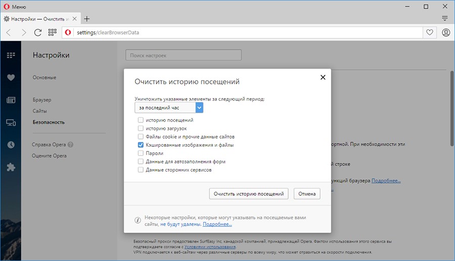455x261 pixels.
Task: Open the news feed sidebar icon
Action: pyautogui.click(x=11, y=100)
